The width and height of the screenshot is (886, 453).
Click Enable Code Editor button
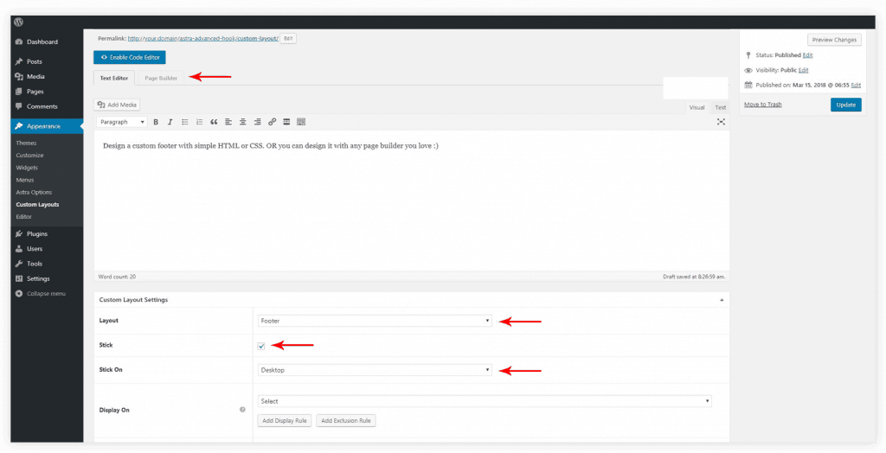pyautogui.click(x=129, y=57)
